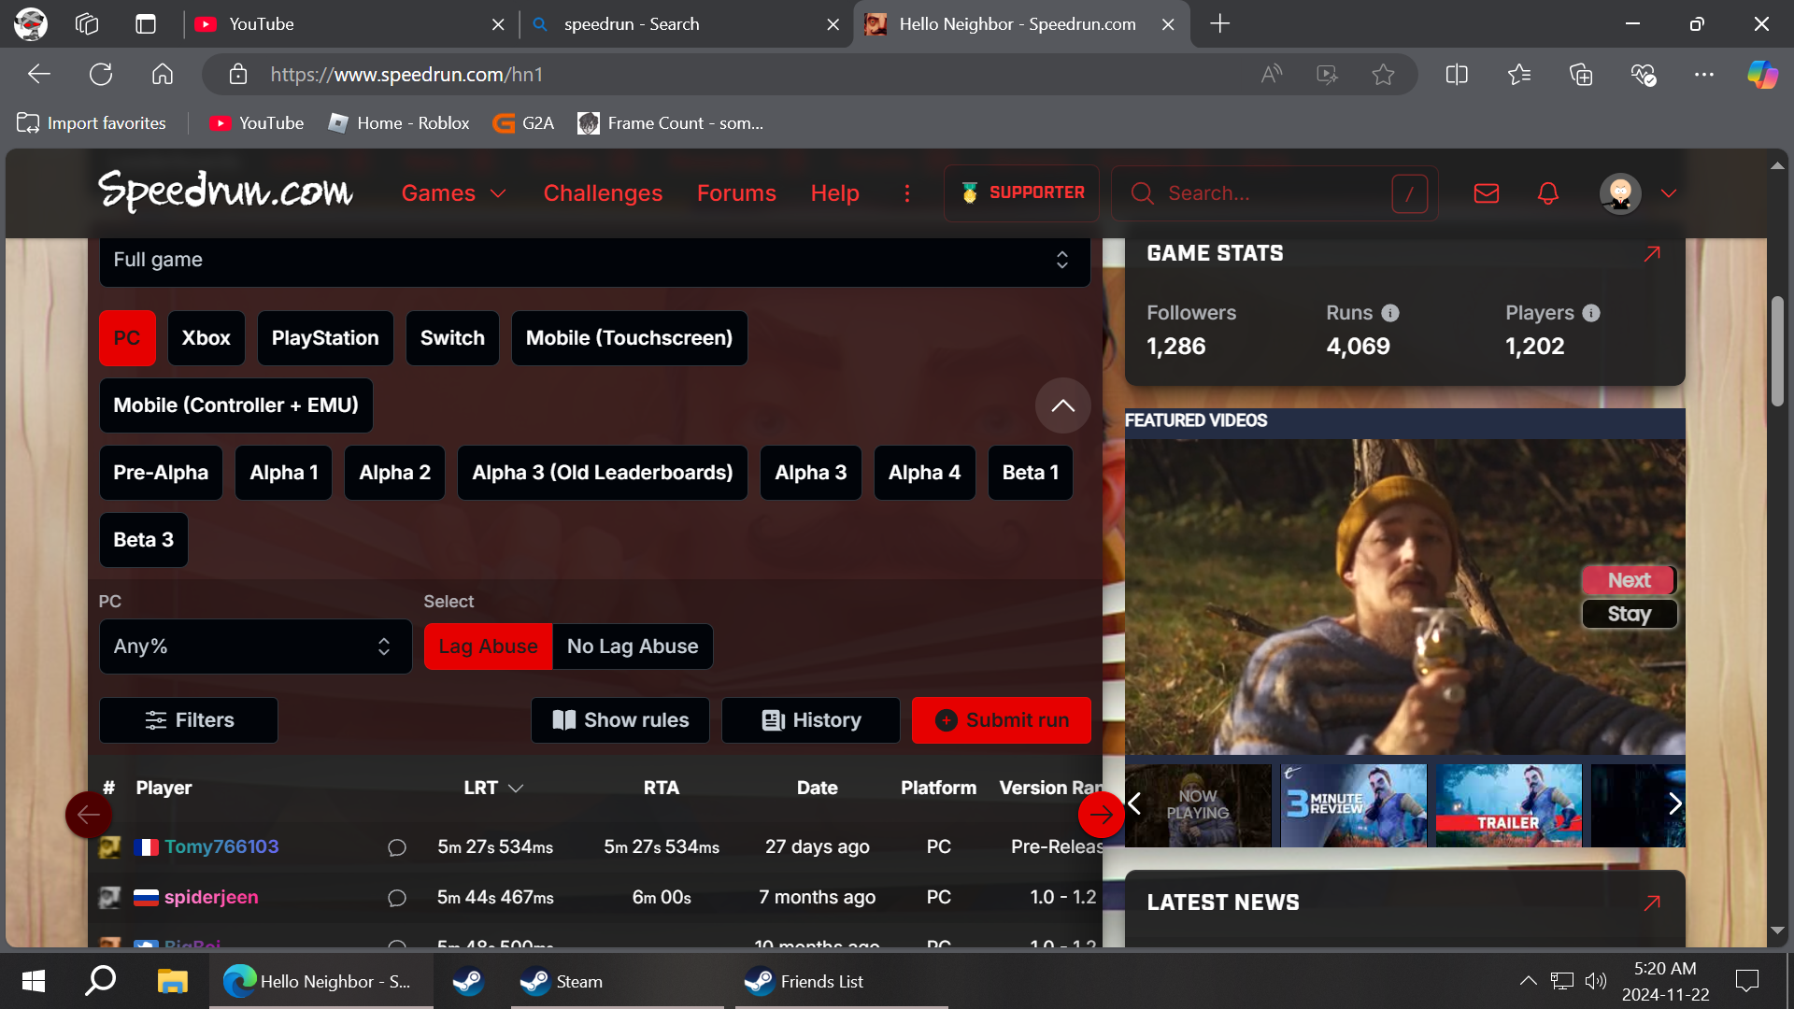Show Runs info tooltip icon
The height and width of the screenshot is (1009, 1794).
point(1390,313)
